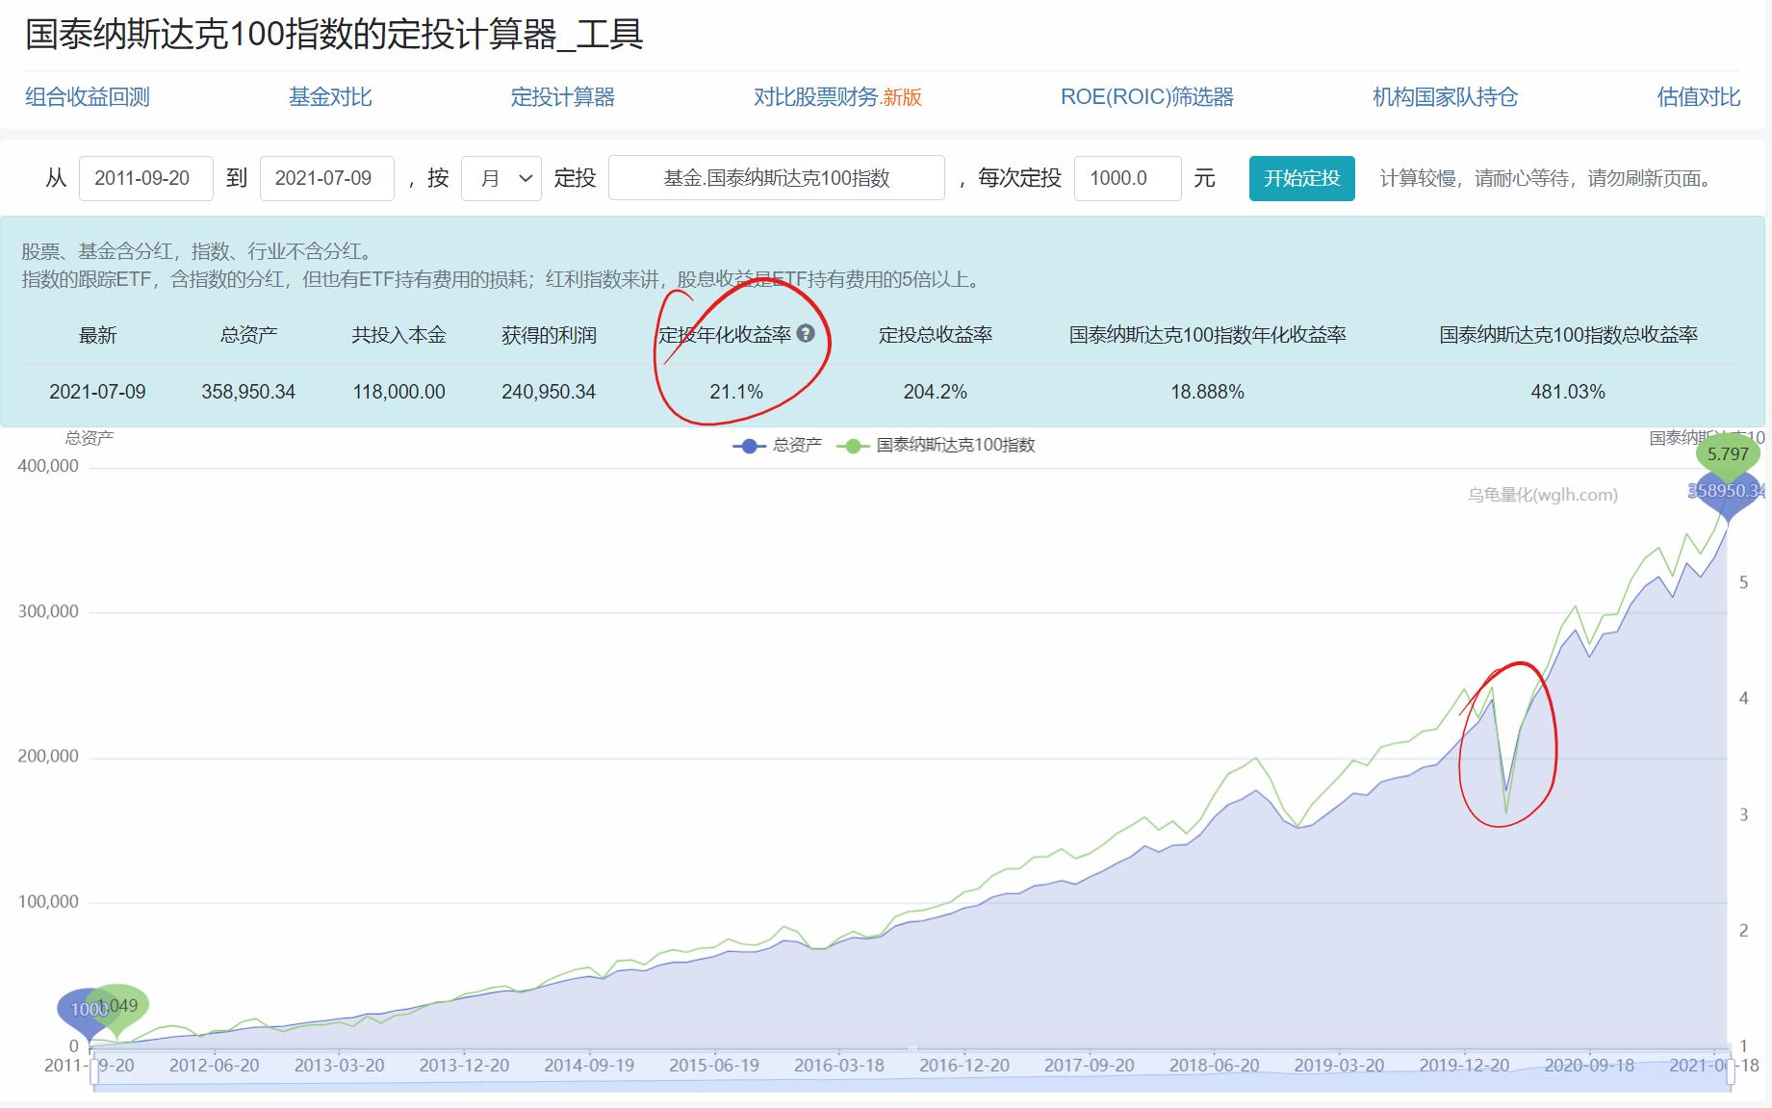
Task: Click the blue 358950.34 data marker
Action: (x=1726, y=491)
